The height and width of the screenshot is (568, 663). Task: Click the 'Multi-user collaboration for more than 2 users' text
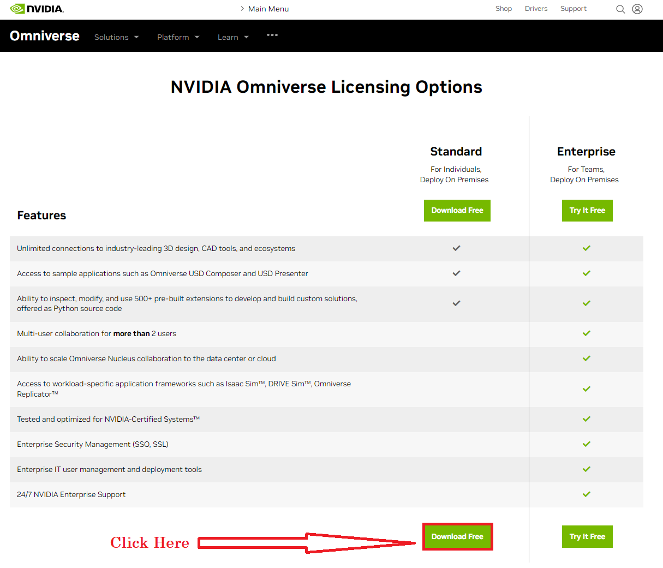97,334
